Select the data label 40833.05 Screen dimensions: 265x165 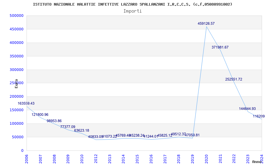pyautogui.click(x=96, y=137)
